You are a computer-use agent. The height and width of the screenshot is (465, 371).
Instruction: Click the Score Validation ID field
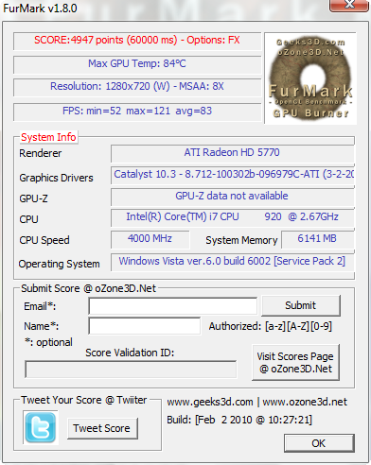[x=131, y=370]
